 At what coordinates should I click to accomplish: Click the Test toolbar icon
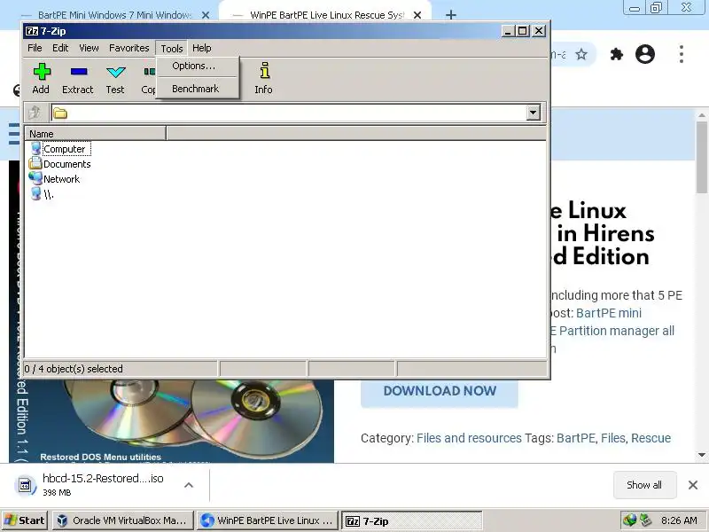pyautogui.click(x=115, y=78)
